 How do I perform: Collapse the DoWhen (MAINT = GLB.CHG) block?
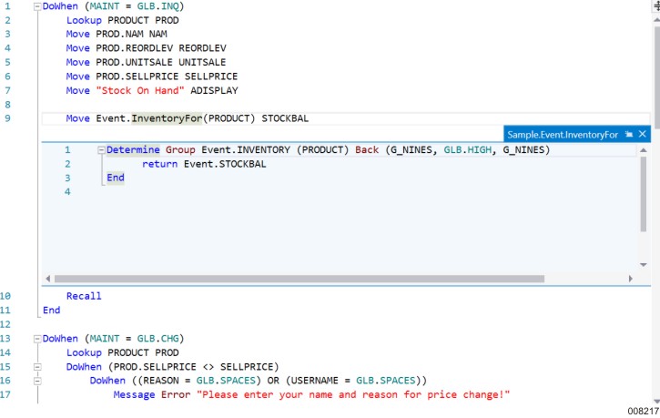coord(37,339)
